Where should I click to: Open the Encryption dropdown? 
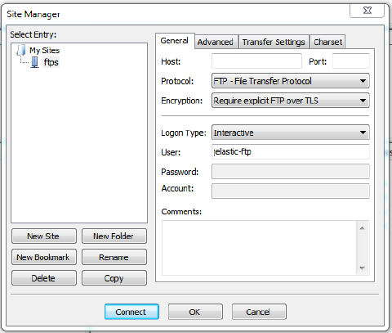(291, 101)
